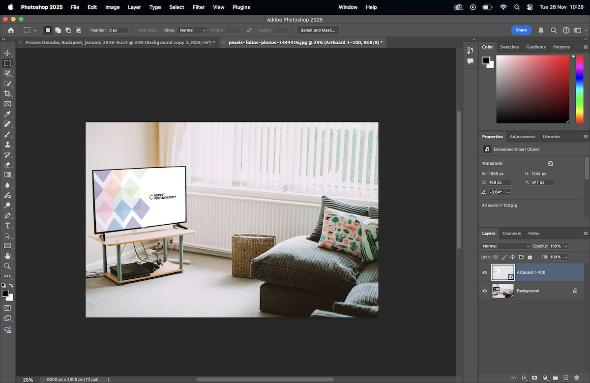Switch to the Channels tab
Screen dimensions: 590x383
pyautogui.click(x=511, y=233)
